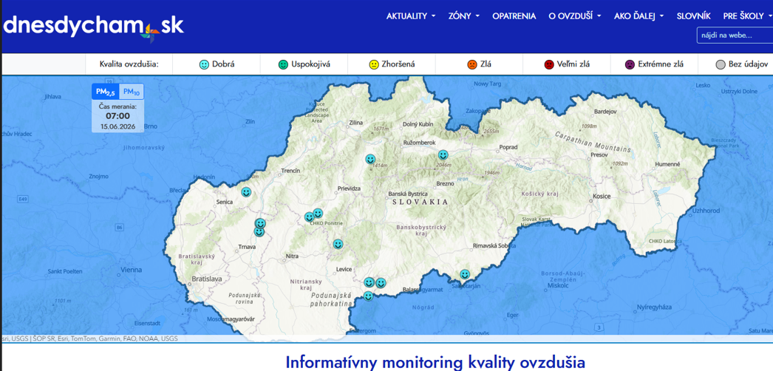Click the Žilina city label
This screenshot has height=371, width=773.
[355, 123]
